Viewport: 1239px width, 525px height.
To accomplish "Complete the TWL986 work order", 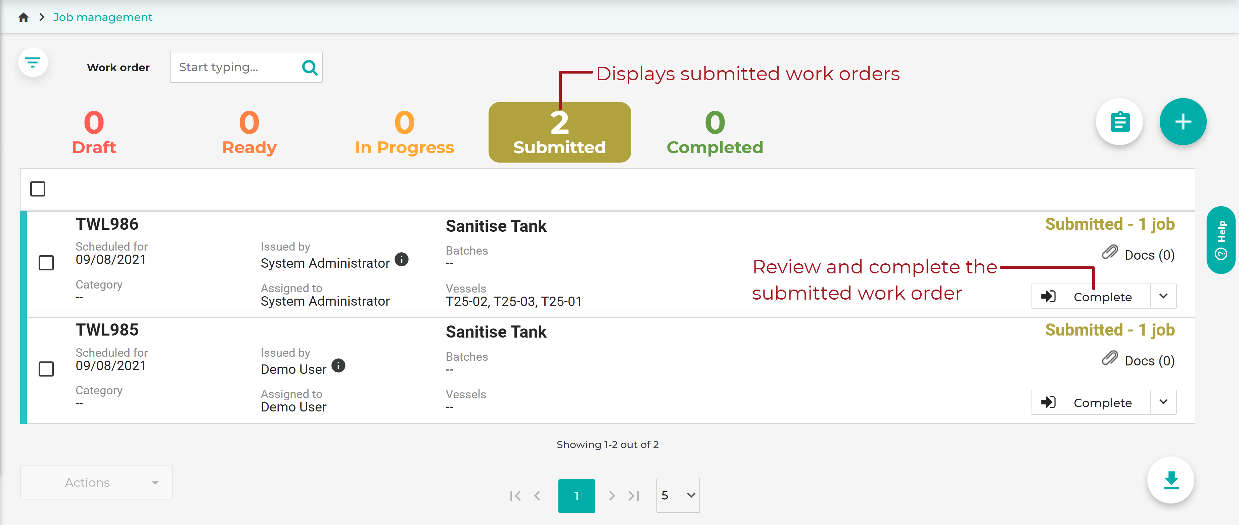I will (x=1090, y=297).
